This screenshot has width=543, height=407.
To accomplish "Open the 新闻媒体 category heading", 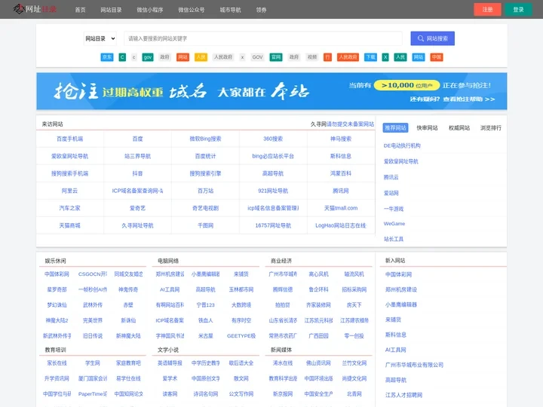I will click(x=281, y=350).
